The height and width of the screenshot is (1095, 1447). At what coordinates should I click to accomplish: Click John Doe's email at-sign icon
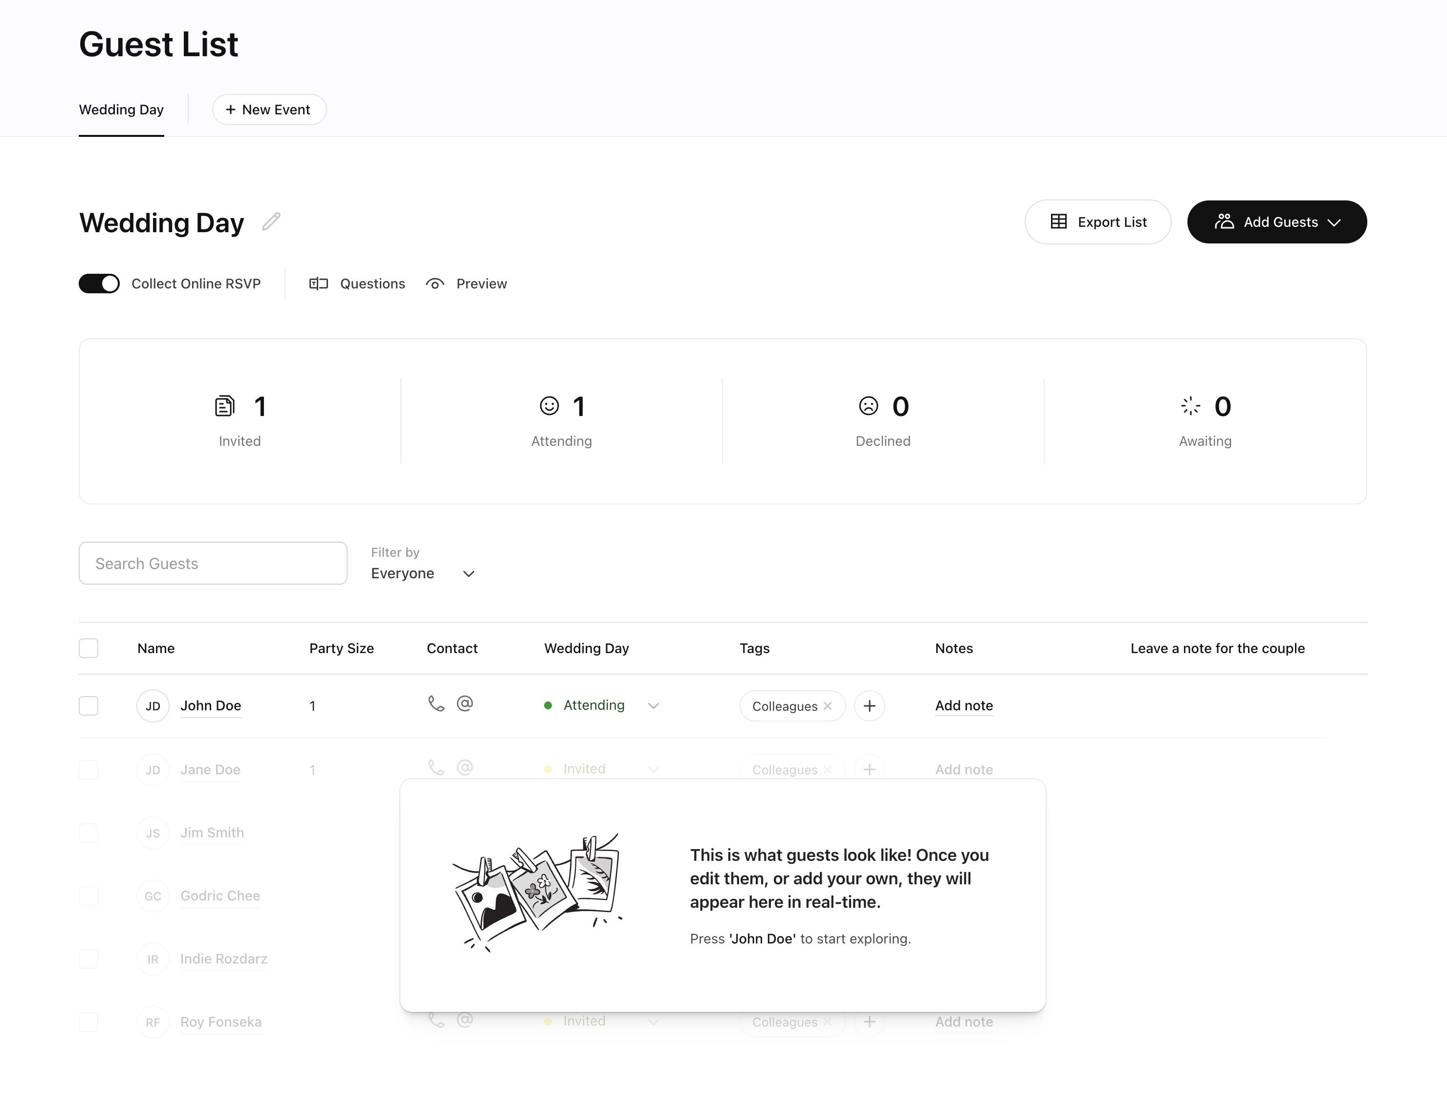click(464, 703)
